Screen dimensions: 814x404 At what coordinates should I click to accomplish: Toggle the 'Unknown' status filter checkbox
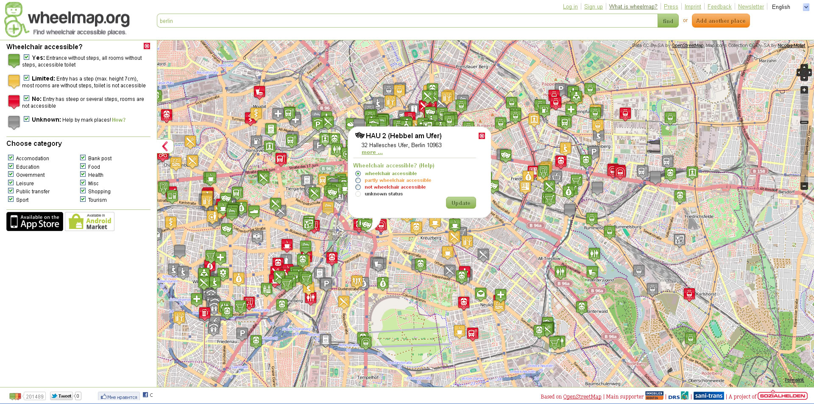point(26,119)
